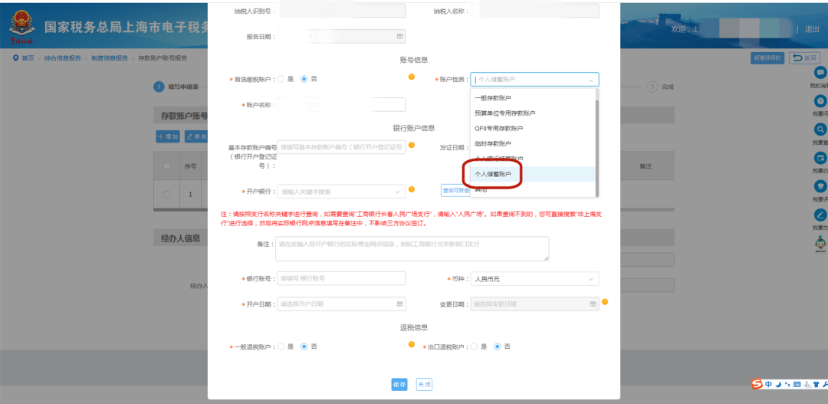This screenshot has height=404, width=828.
Task: Click help icon beside 基本存款账户编号 field
Action: [x=412, y=144]
